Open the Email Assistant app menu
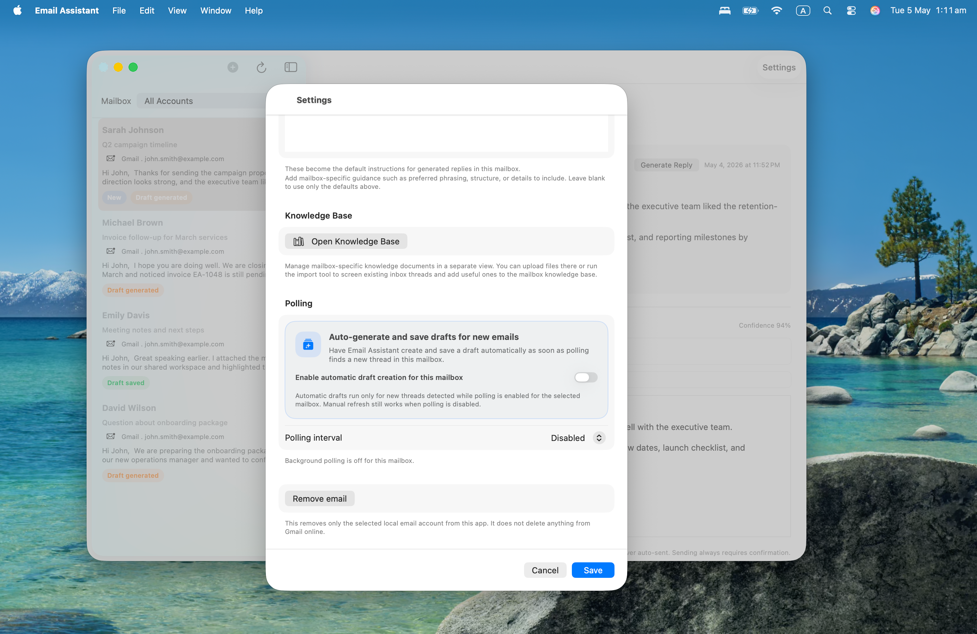The image size is (977, 634). (67, 11)
